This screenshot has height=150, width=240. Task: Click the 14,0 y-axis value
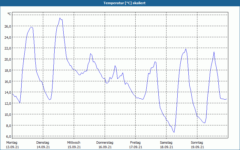8,92
